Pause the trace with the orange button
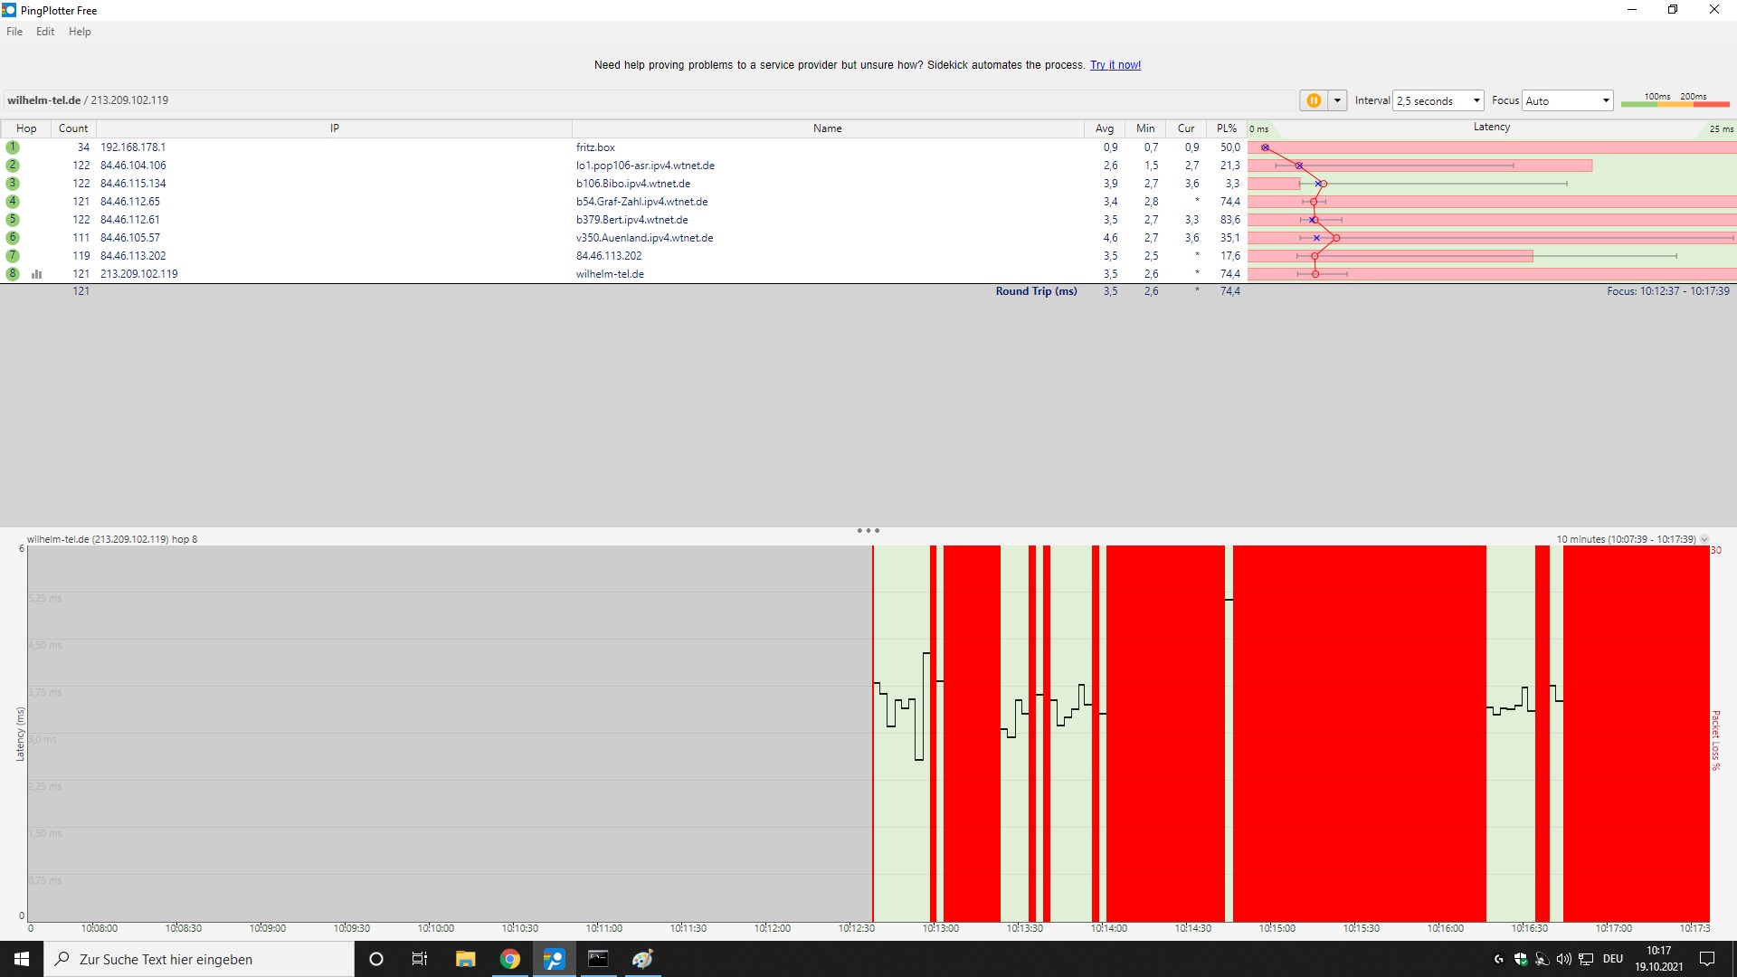 1313,100
